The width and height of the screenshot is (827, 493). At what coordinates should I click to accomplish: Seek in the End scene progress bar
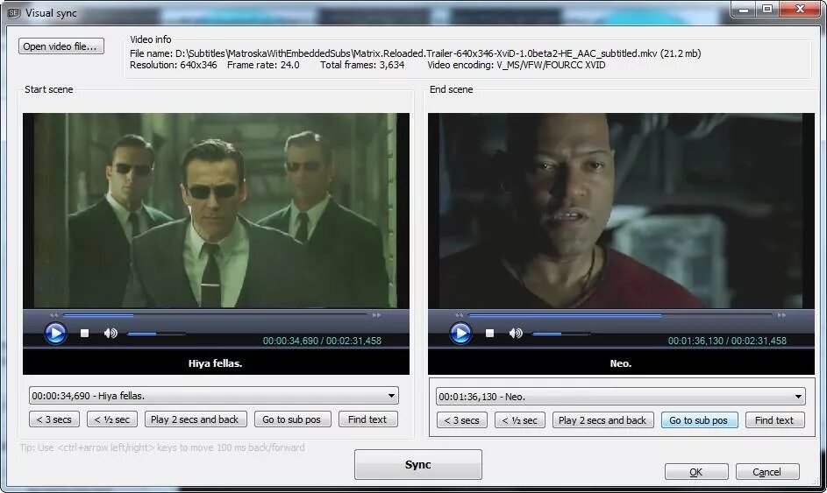[x=620, y=315]
